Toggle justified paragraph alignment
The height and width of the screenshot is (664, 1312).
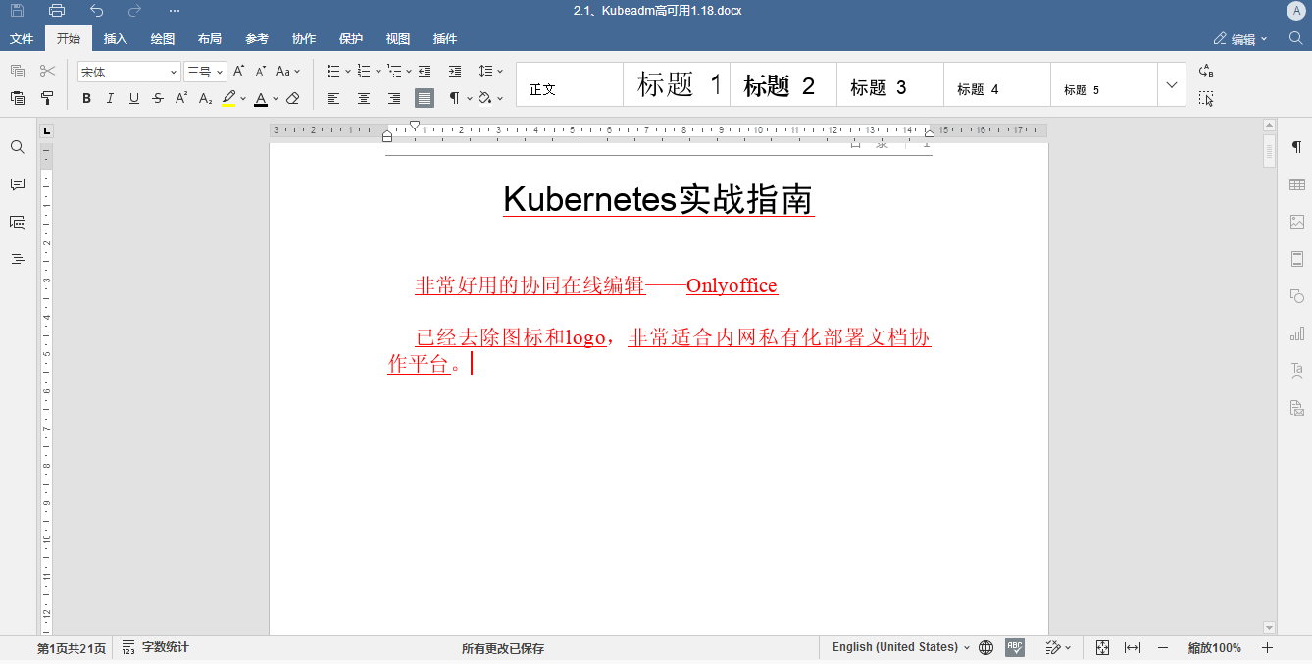pyautogui.click(x=425, y=98)
